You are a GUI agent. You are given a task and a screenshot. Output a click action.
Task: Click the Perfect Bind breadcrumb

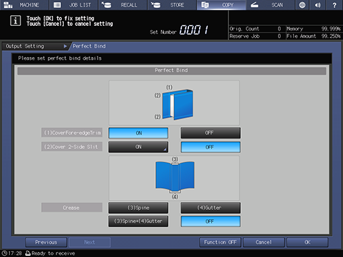89,46
